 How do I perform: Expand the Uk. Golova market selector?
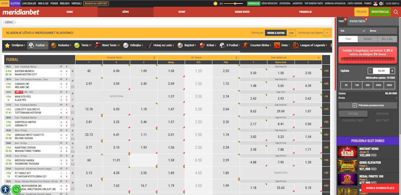pyautogui.click(x=198, y=57)
